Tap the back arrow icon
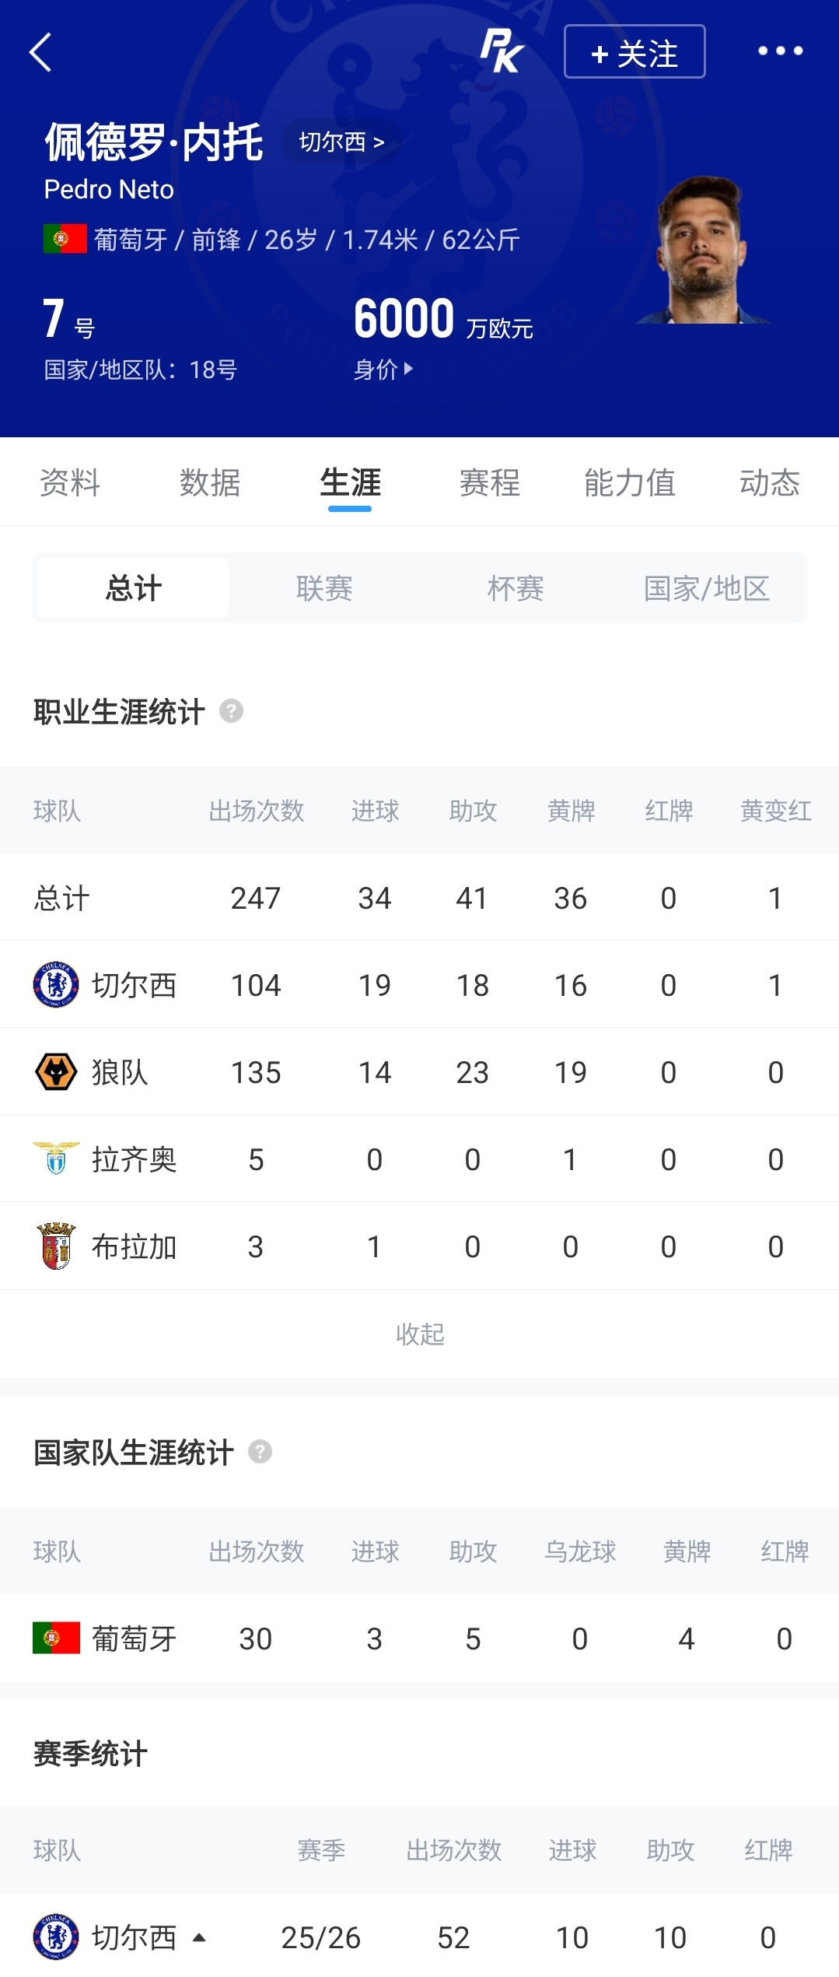Screen dimensions: 839x1977 (40, 52)
